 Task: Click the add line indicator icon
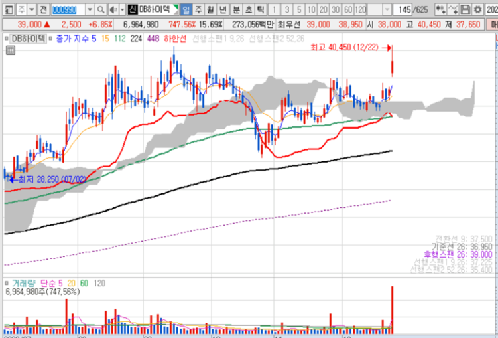[x=453, y=10]
